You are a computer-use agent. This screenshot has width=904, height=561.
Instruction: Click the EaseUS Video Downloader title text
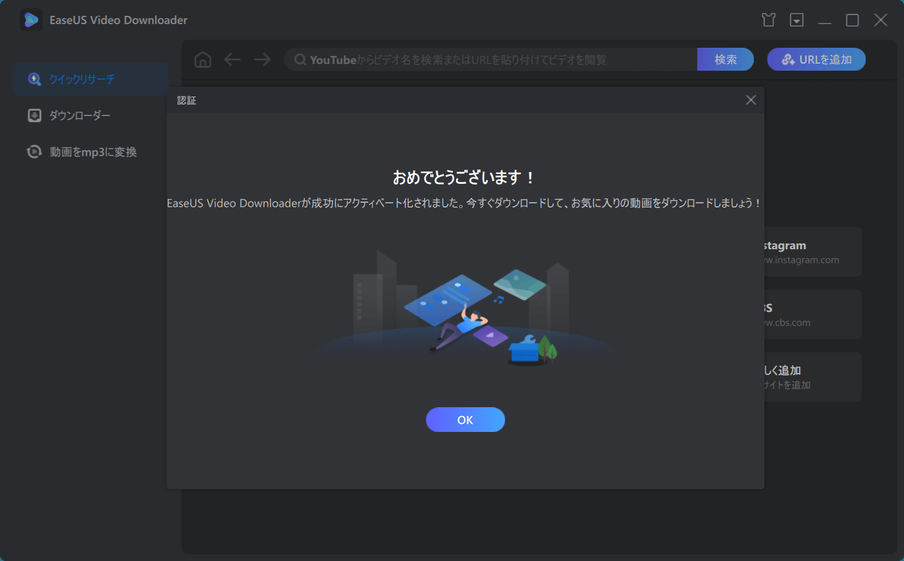click(118, 20)
